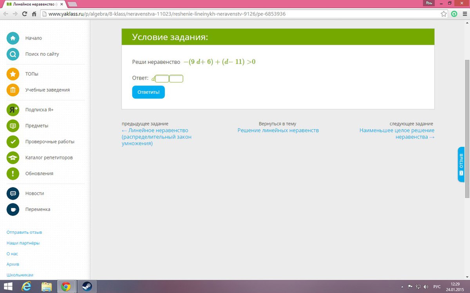Click the Начало home icon
This screenshot has height=293, width=470.
click(x=13, y=38)
